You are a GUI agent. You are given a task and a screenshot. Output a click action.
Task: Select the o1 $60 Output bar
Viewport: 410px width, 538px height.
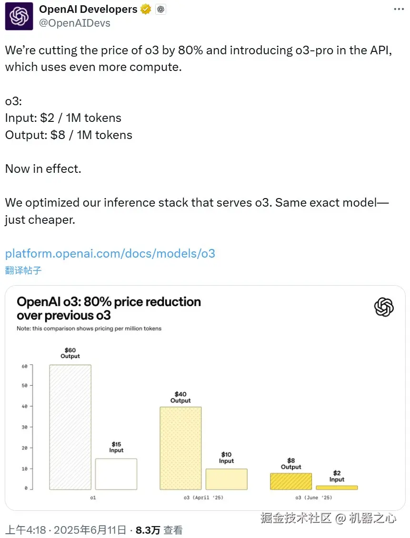[70, 427]
